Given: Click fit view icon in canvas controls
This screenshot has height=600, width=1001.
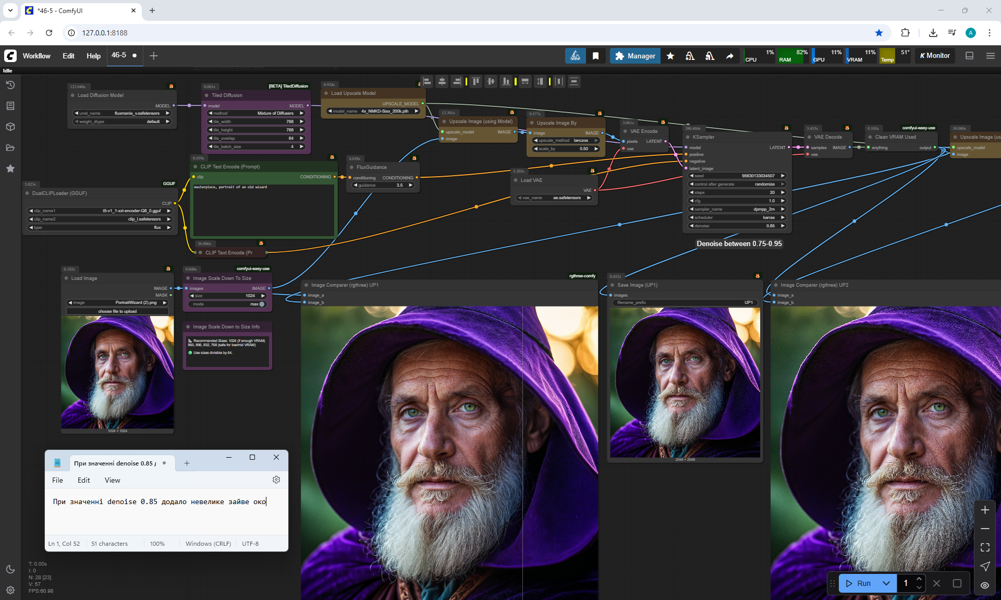Looking at the screenshot, I should tap(985, 547).
